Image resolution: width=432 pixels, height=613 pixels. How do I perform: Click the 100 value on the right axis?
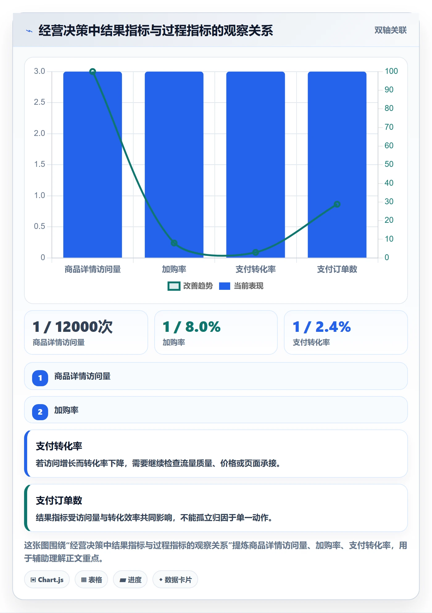click(391, 71)
